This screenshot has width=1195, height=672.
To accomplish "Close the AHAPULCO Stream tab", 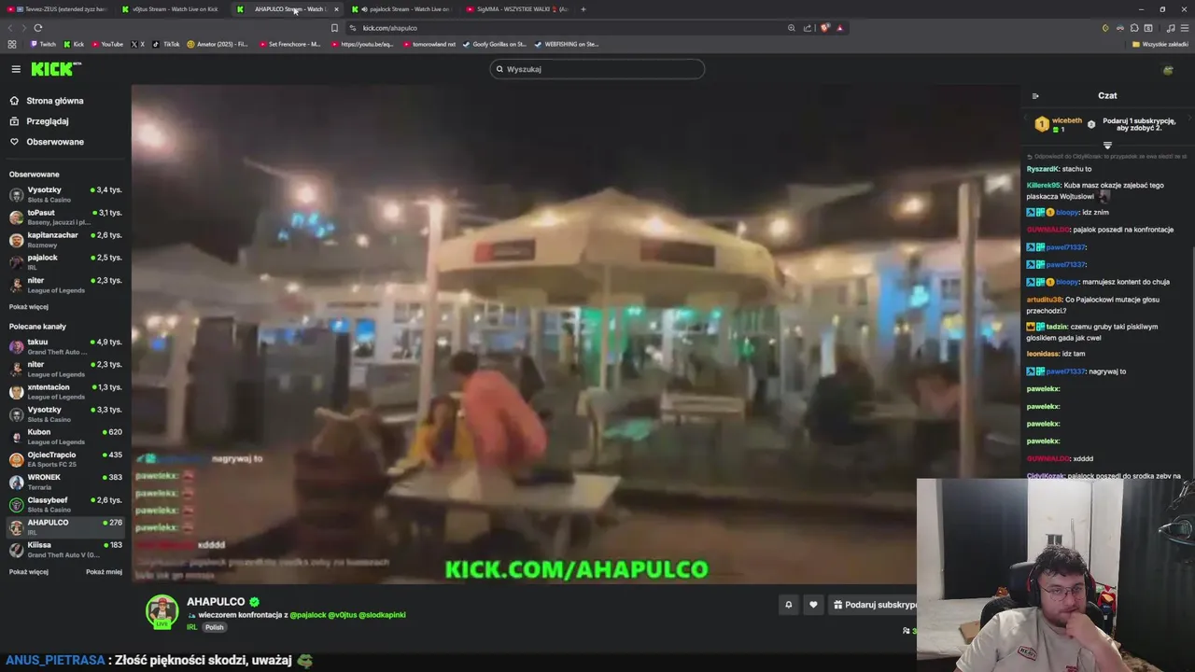I will (x=336, y=9).
